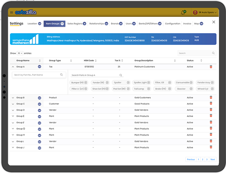
Task: Open the Map tab
Action: click(199, 24)
